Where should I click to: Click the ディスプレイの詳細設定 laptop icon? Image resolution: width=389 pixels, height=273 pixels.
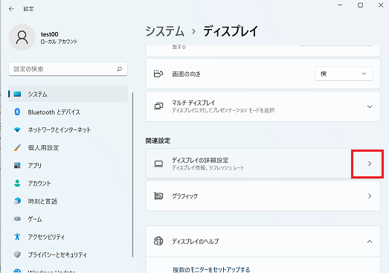[158, 164]
